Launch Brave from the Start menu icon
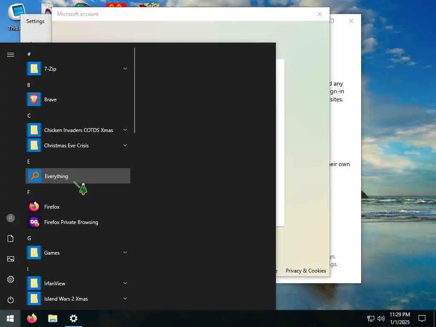The height and width of the screenshot is (327, 436). [x=34, y=99]
